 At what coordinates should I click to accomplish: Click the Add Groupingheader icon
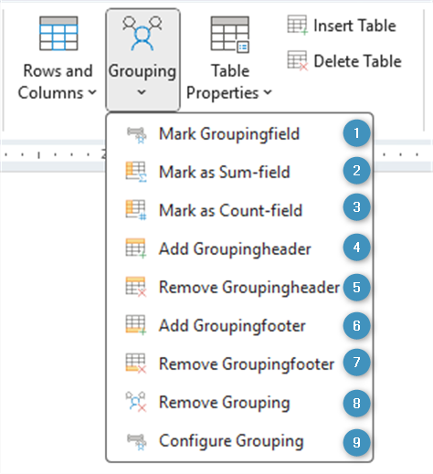[x=136, y=248]
